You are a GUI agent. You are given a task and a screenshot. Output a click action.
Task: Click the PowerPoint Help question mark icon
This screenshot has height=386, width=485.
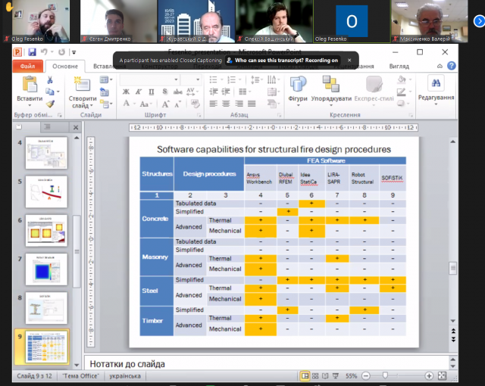[x=452, y=66]
